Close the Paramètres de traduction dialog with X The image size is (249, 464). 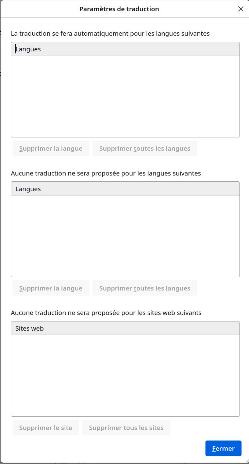(241, 9)
